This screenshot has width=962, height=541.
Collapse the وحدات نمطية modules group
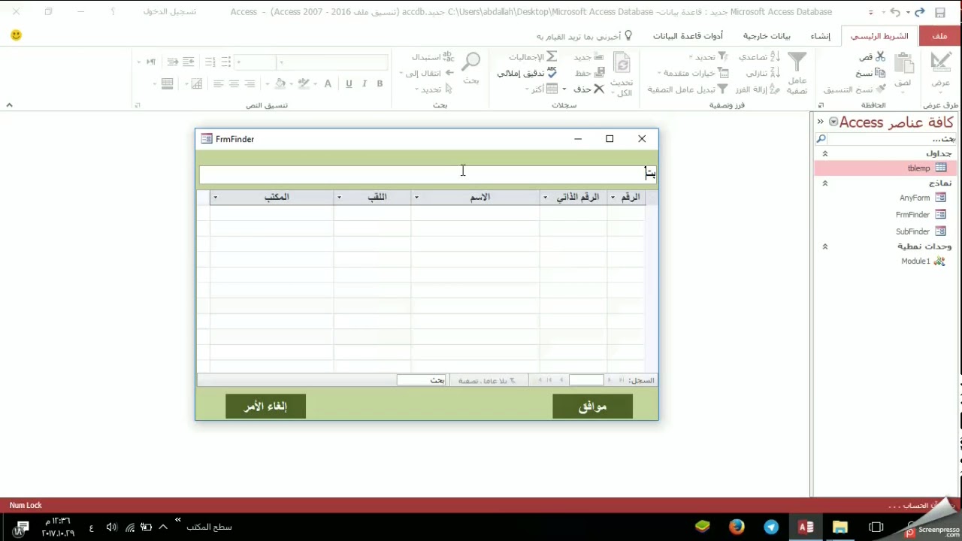click(824, 246)
